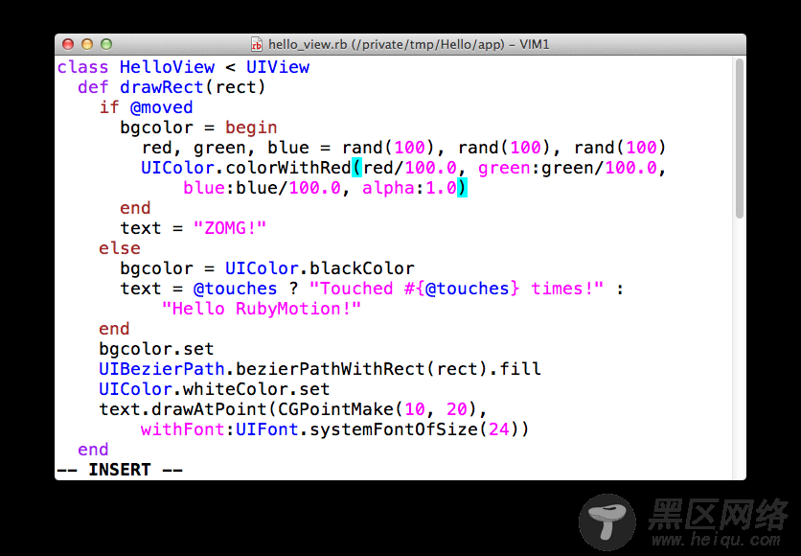The width and height of the screenshot is (801, 556).
Task: Click the string "ZOMG!"
Action: [x=230, y=228]
